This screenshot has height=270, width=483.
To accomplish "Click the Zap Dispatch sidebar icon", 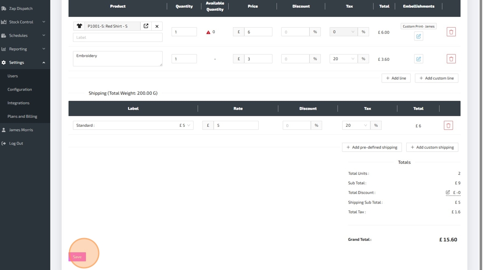I will [x=4, y=9].
